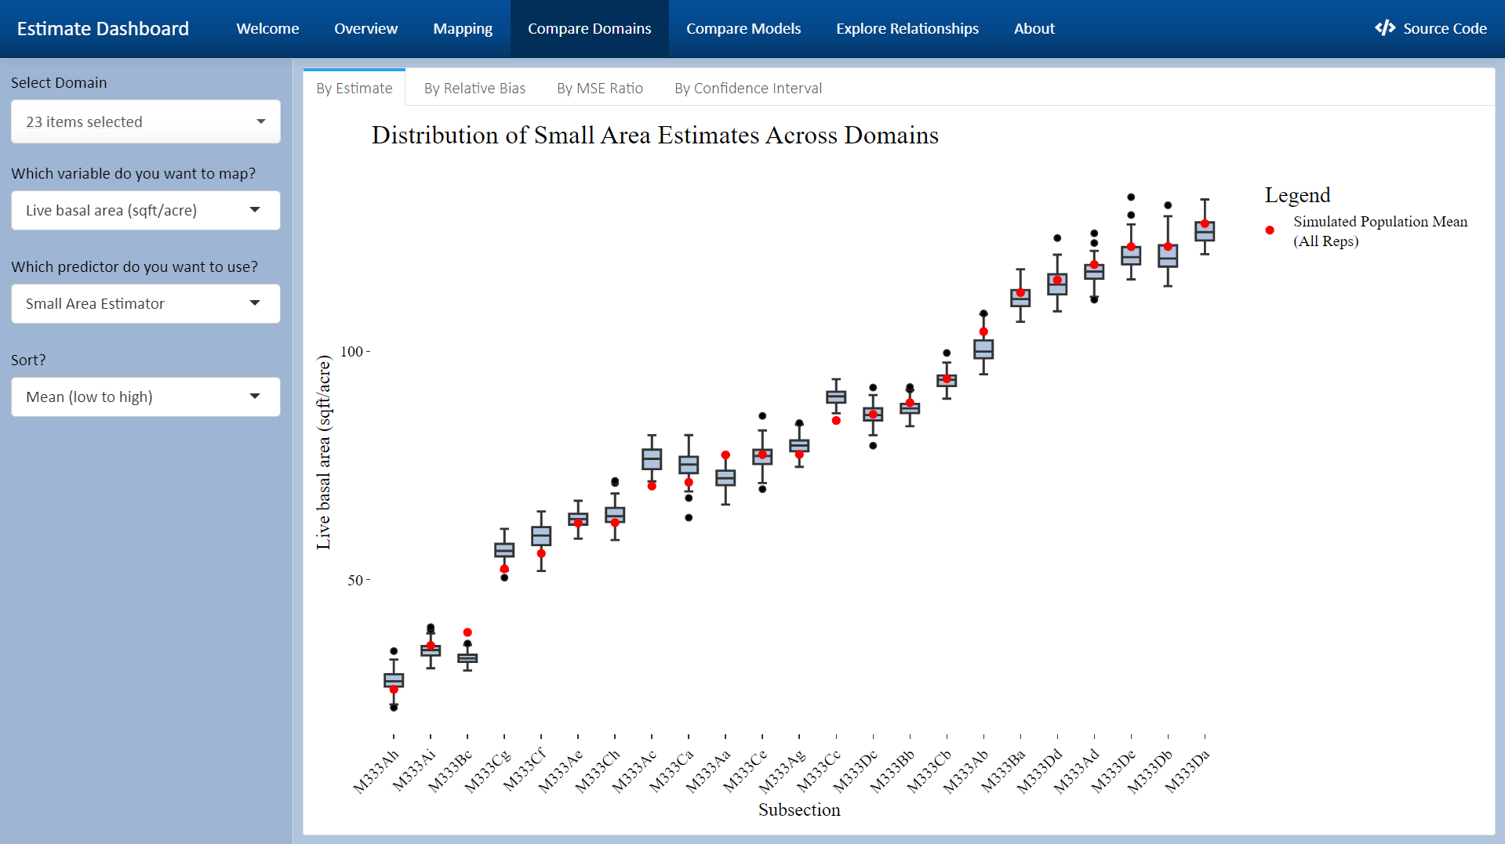Click the Subsection axis title

pos(799,810)
